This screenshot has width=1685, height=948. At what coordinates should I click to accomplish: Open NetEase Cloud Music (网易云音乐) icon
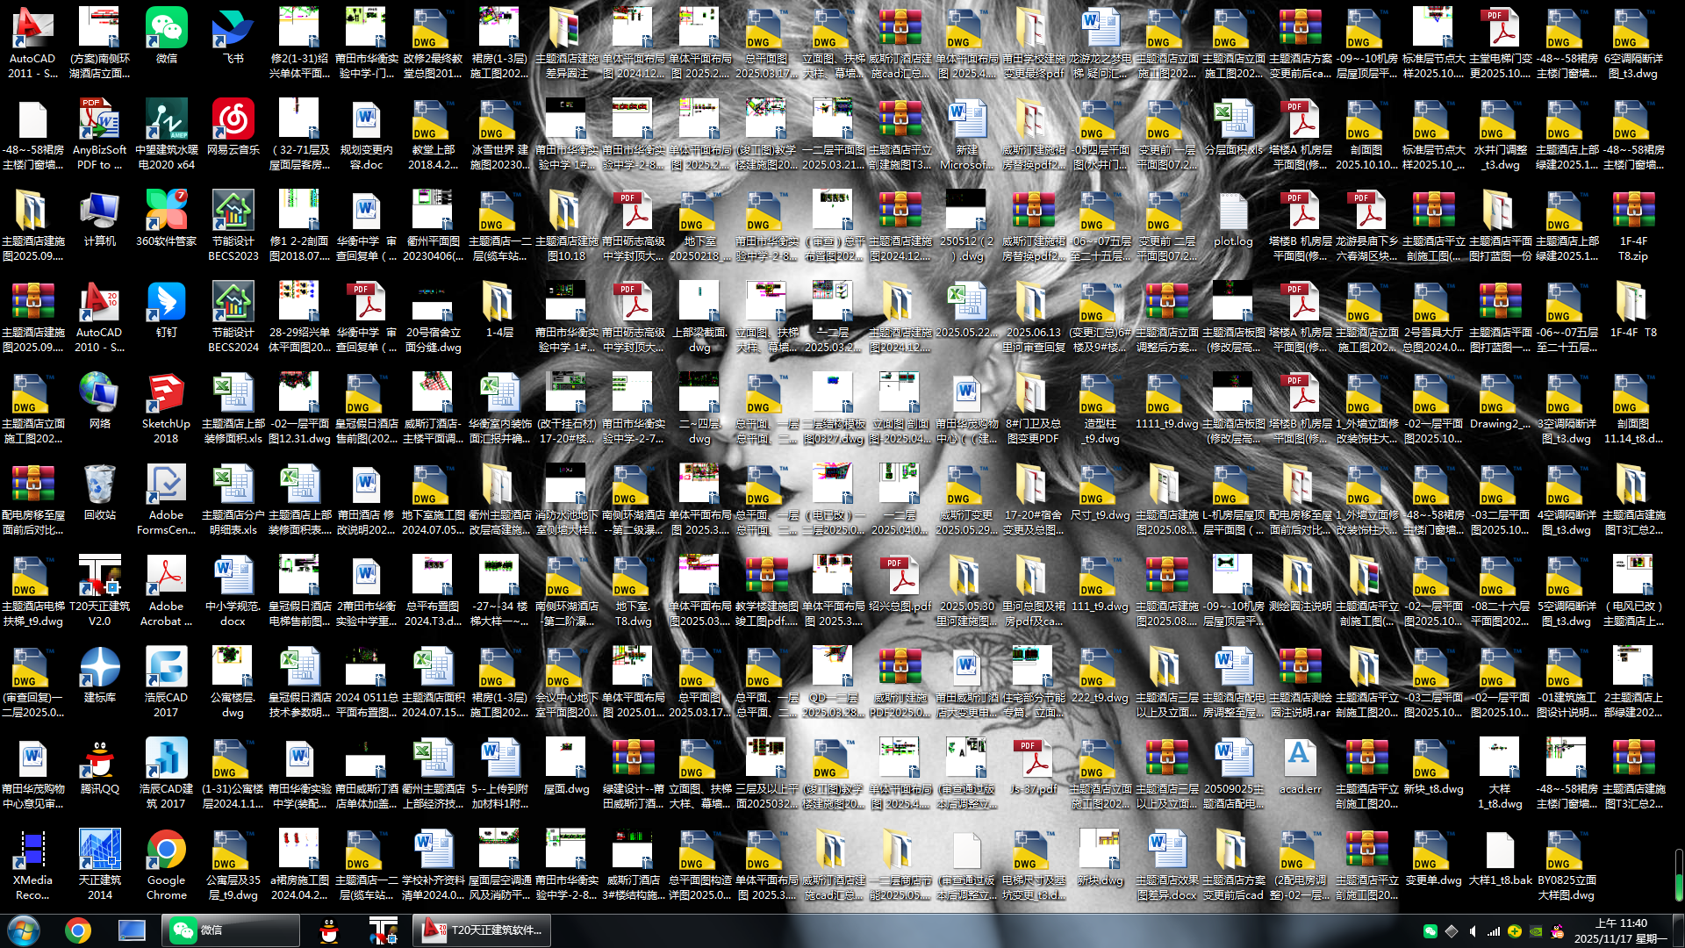[233, 121]
